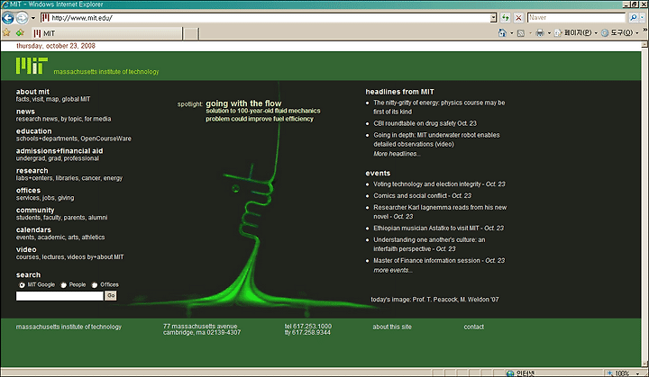Select the MIT browser tab
Viewport: 649px width, 377px height.
106,33
